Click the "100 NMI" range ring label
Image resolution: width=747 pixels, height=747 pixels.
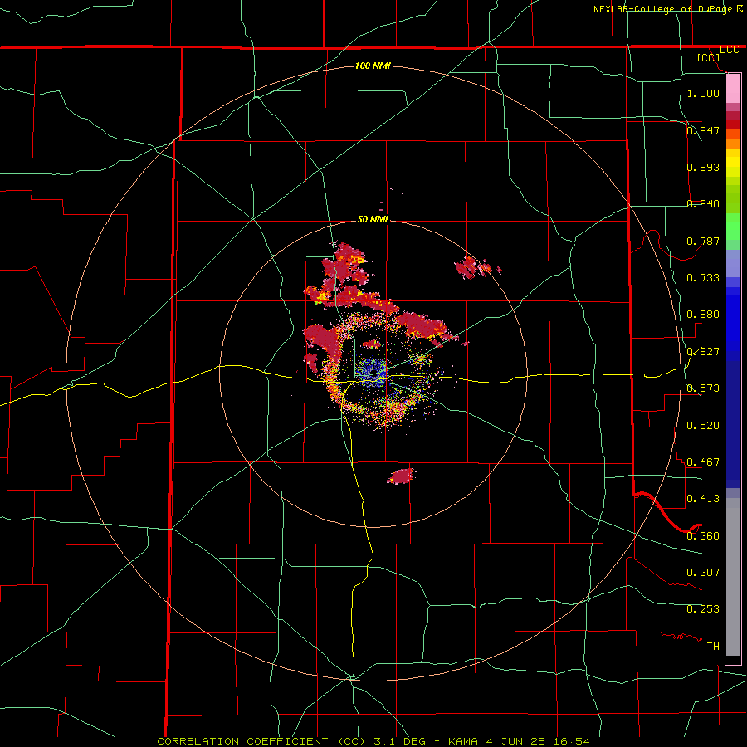[373, 66]
